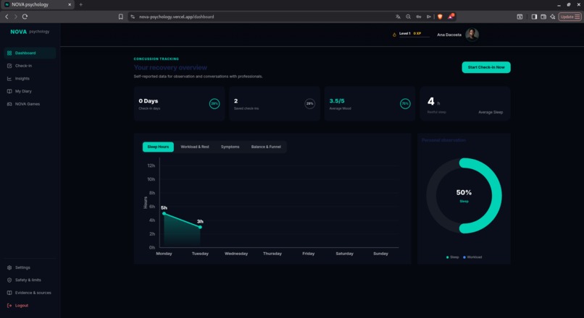This screenshot has height=318, width=584.
Task: Toggle the Workload legend item
Action: [x=472, y=257]
